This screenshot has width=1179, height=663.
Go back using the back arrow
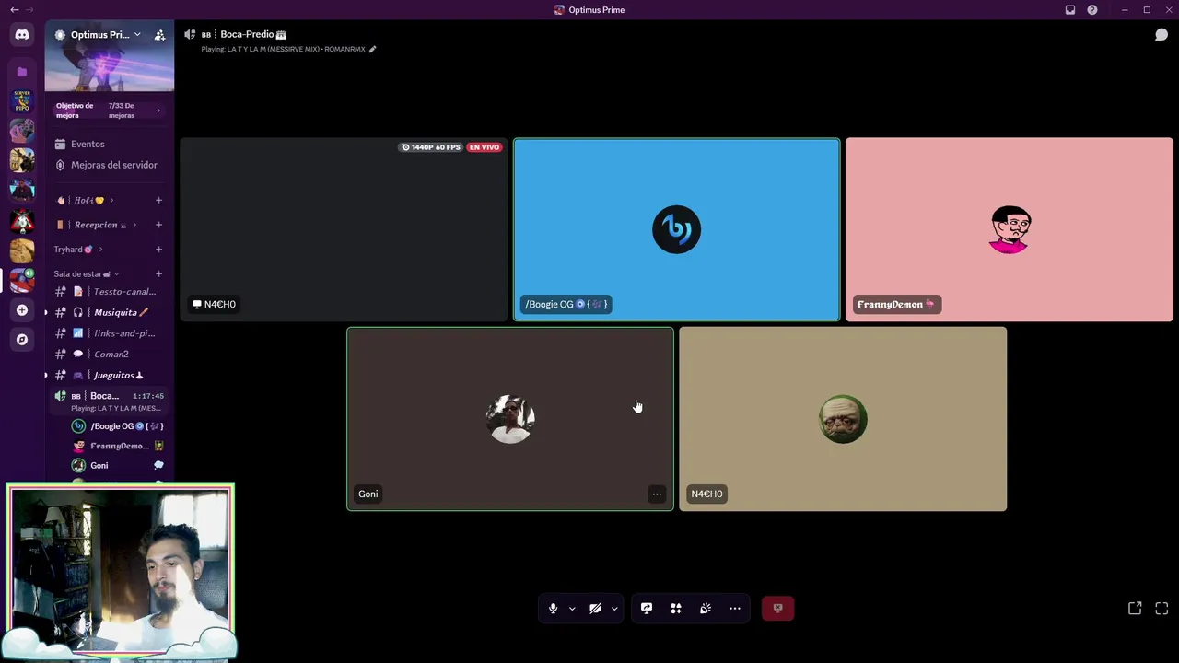click(15, 10)
